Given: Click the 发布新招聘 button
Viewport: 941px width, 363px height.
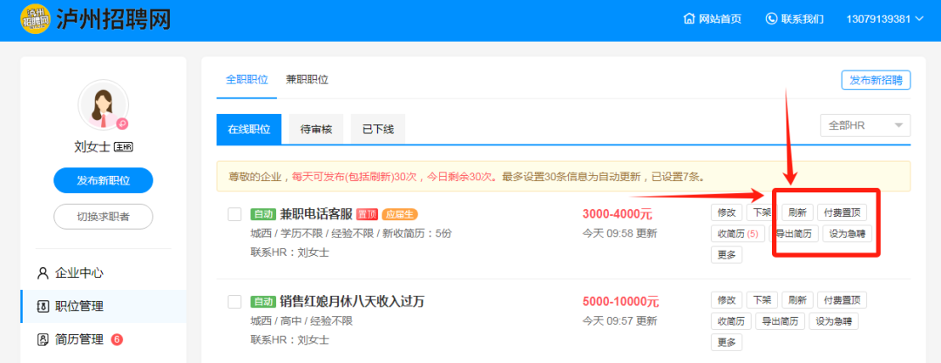Looking at the screenshot, I should [x=877, y=80].
